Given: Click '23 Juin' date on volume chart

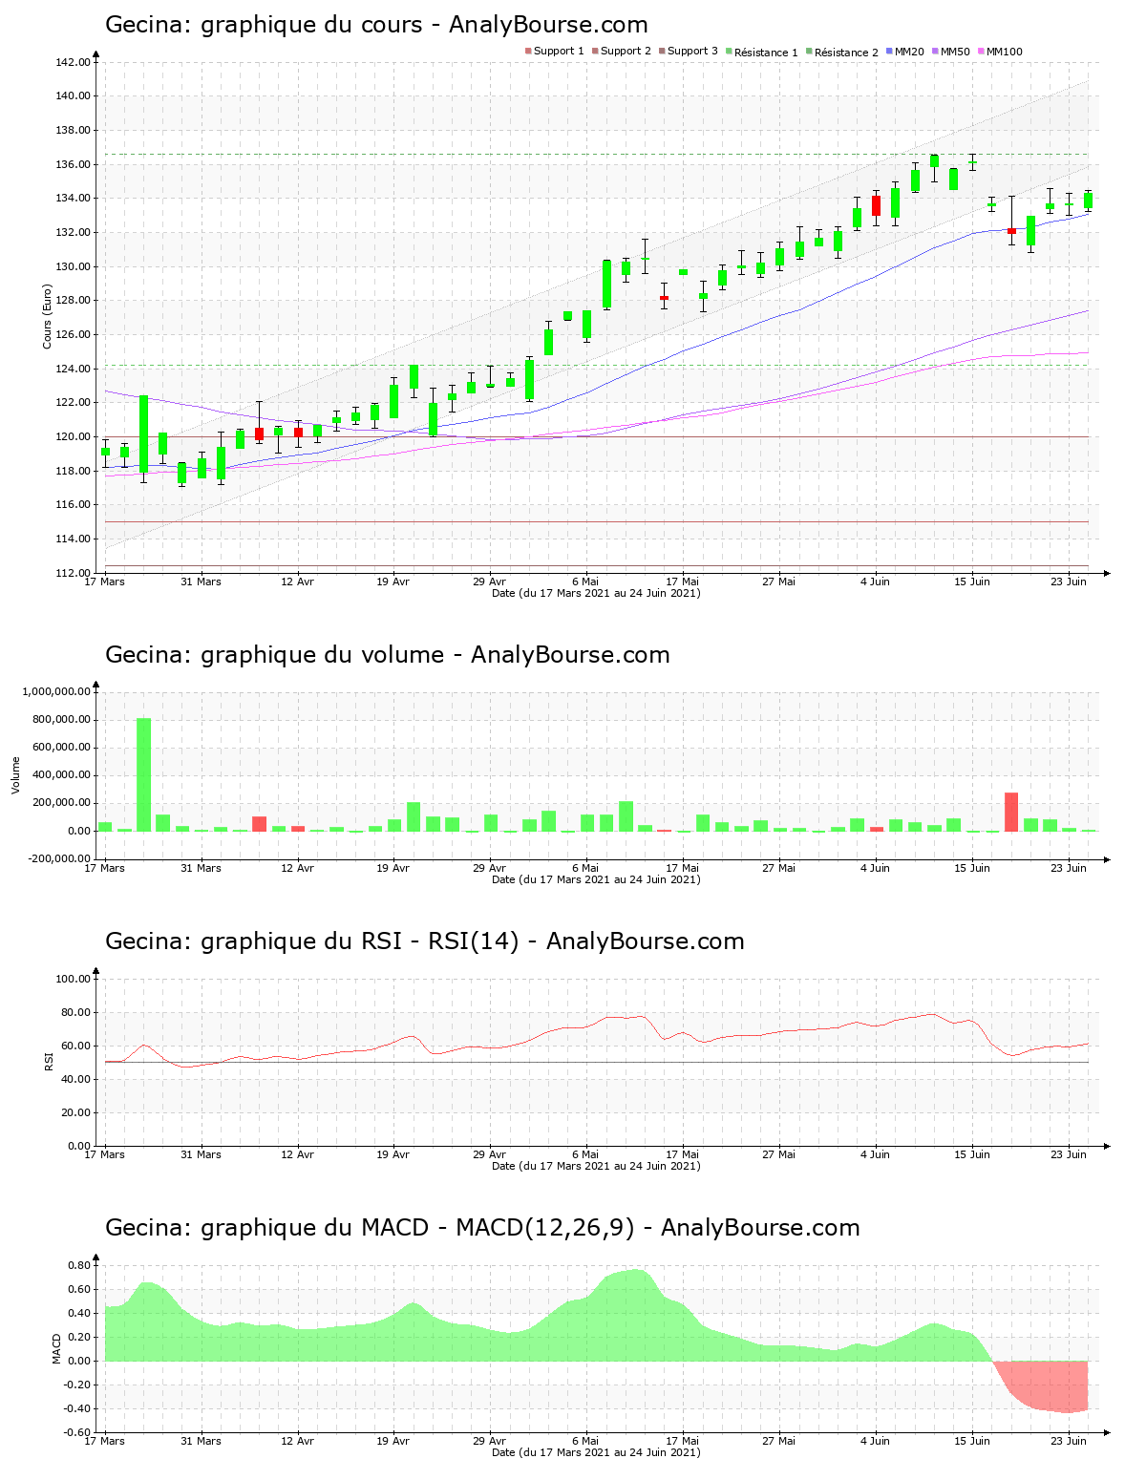Looking at the screenshot, I should [x=1069, y=868].
